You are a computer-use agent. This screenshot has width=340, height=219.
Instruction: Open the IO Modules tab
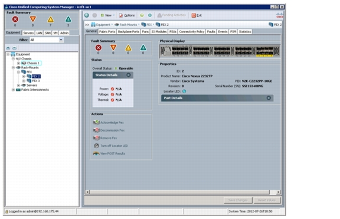[x=159, y=32]
